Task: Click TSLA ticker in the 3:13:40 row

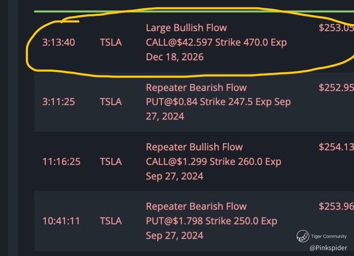Action: (110, 42)
